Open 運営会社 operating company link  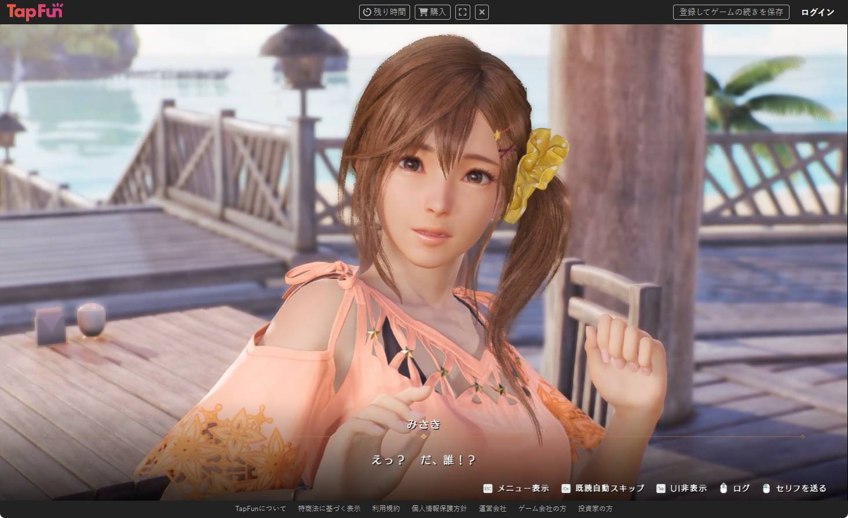tap(492, 509)
